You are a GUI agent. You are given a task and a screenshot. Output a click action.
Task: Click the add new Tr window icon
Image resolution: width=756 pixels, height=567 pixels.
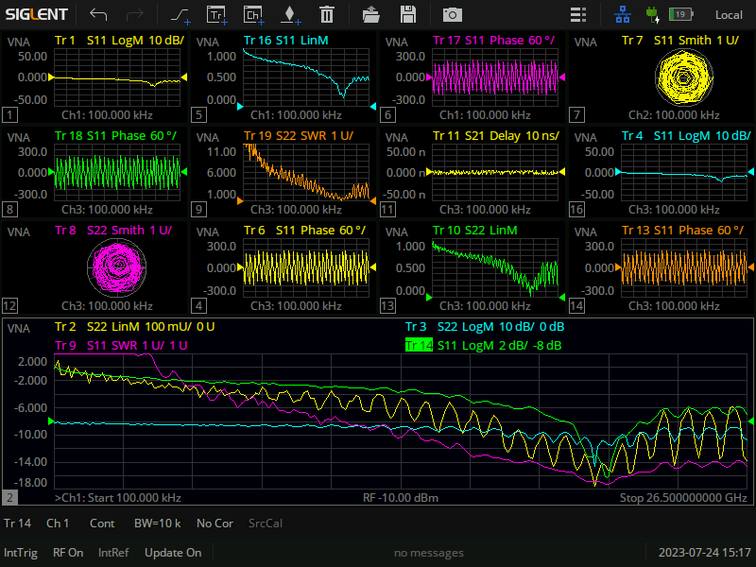(x=217, y=14)
